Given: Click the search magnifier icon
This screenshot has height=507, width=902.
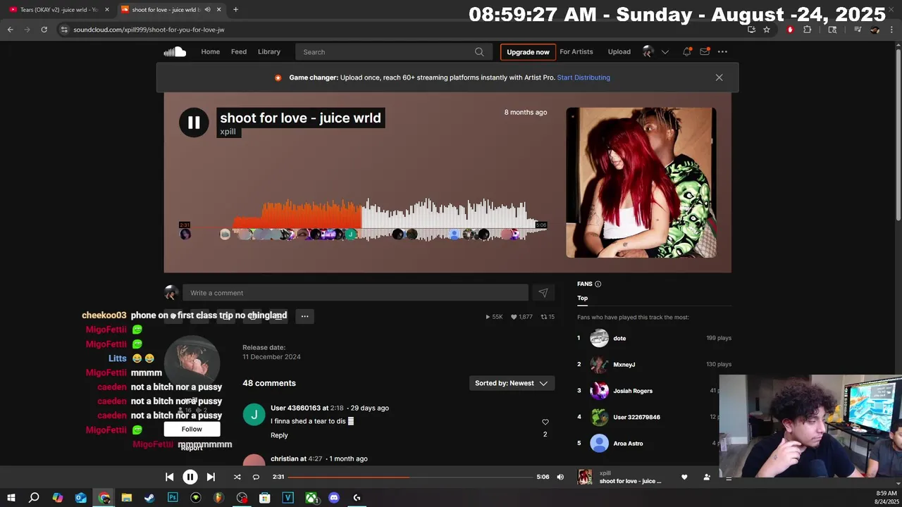Looking at the screenshot, I should point(479,51).
